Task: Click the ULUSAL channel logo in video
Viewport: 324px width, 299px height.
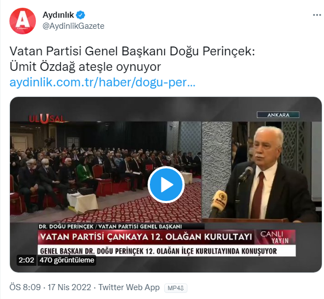Action: tap(46, 118)
